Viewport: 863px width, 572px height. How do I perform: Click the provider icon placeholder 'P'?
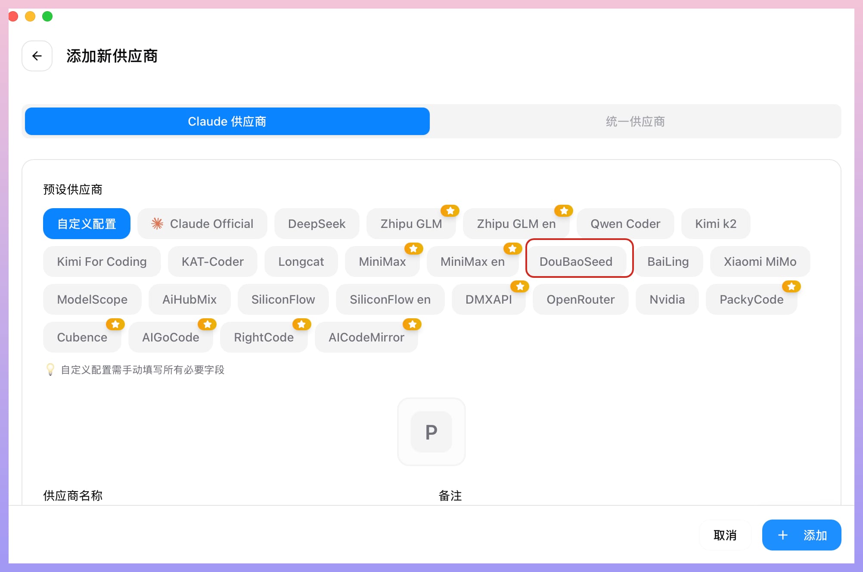point(431,432)
